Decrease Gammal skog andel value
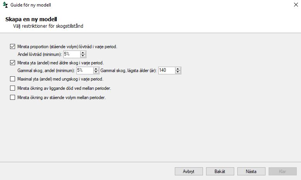Screen dimensions: 301x180 coord(96,72)
